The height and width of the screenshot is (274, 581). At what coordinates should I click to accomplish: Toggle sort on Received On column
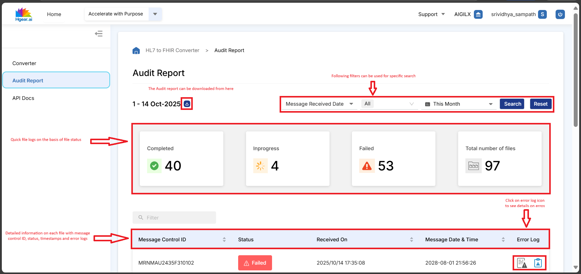(x=412, y=239)
